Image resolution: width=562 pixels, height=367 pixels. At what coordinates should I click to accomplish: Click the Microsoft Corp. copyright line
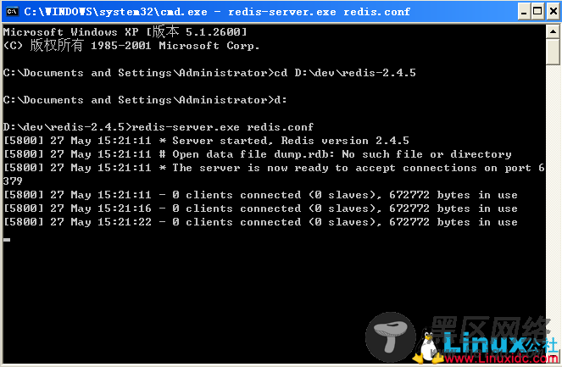point(131,46)
